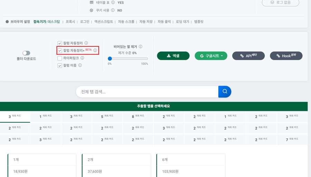Uncheck the 칼럼 이름 checkbox
Viewport: 311px width, 177px height.
click(x=60, y=65)
